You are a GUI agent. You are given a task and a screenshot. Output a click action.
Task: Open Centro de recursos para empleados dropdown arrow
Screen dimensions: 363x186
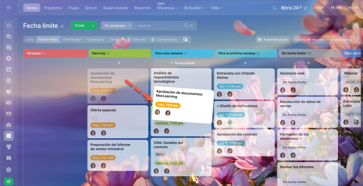click(357, 40)
